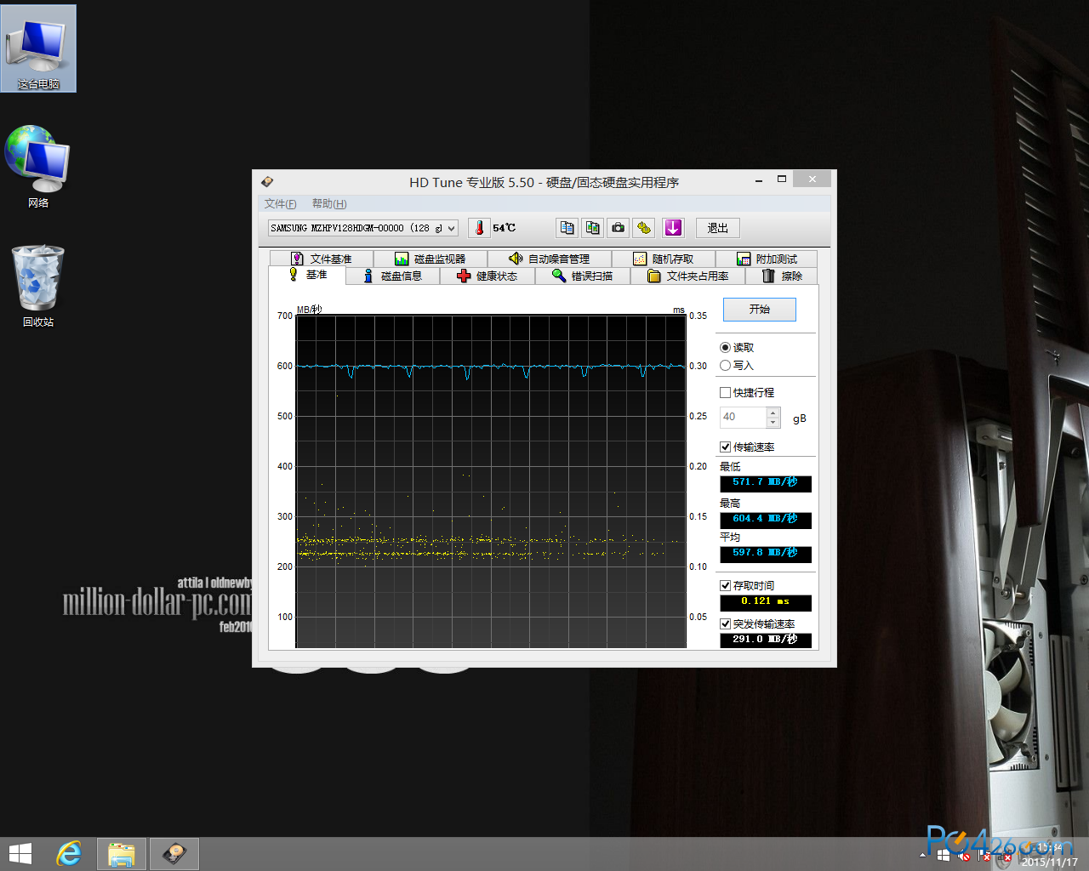Click the maximum value 604.4 MB/秒
1089x871 pixels.
766,520
